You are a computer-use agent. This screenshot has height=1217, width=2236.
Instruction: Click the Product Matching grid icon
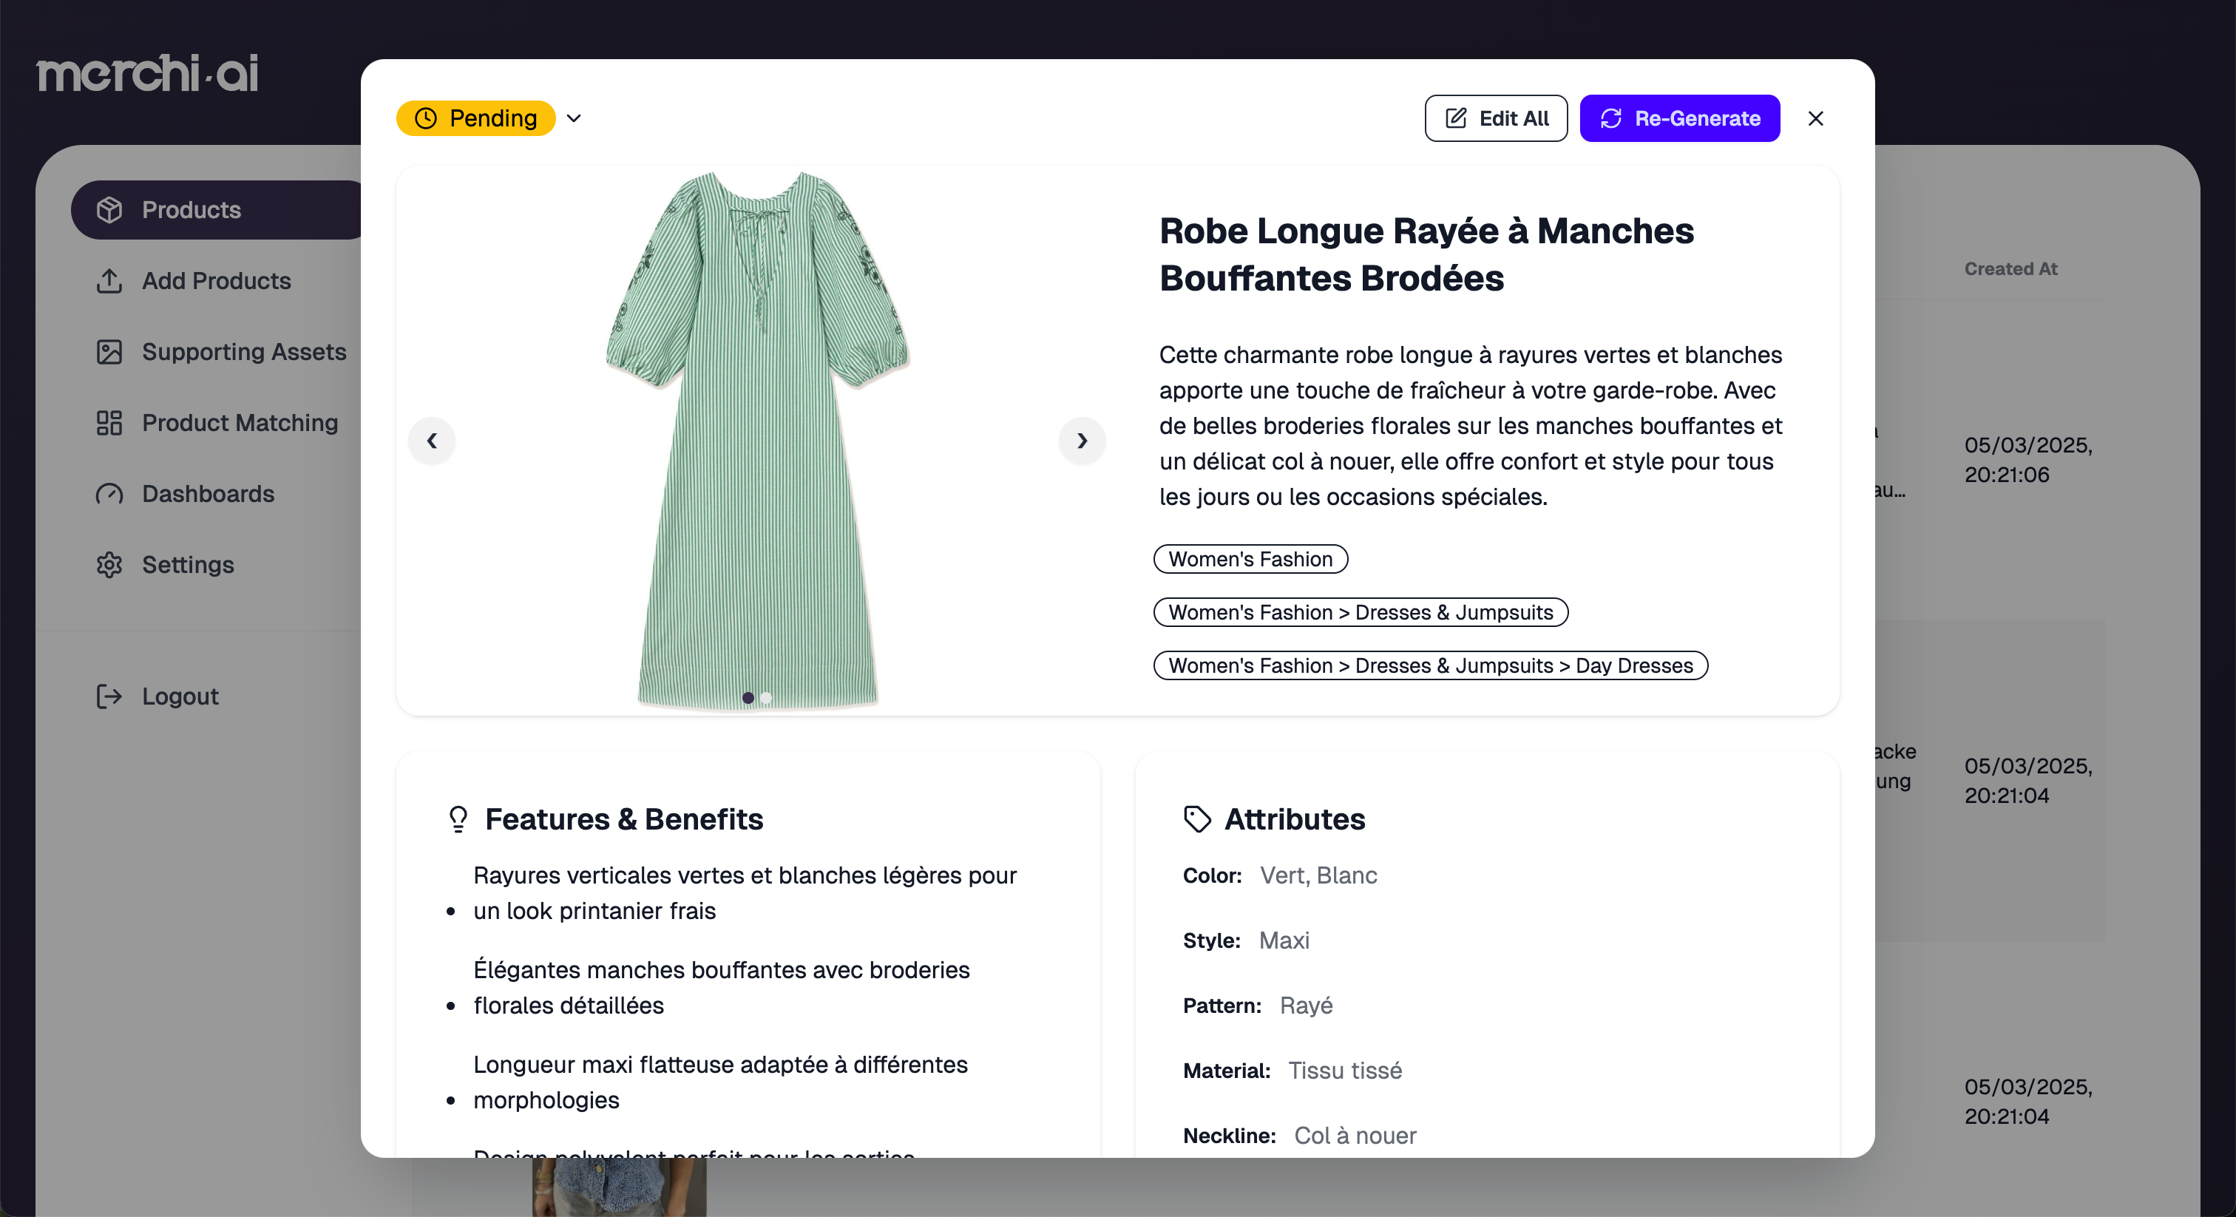109,423
